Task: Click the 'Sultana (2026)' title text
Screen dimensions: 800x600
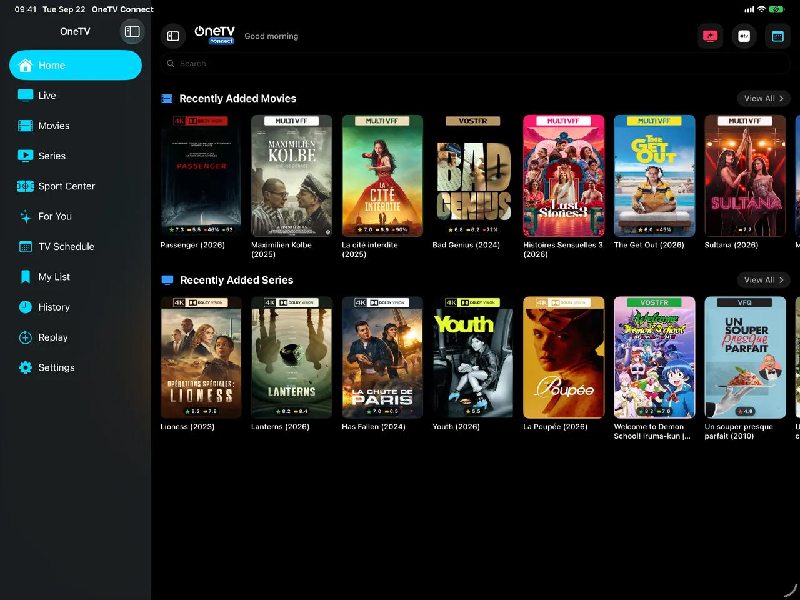Action: coord(731,245)
